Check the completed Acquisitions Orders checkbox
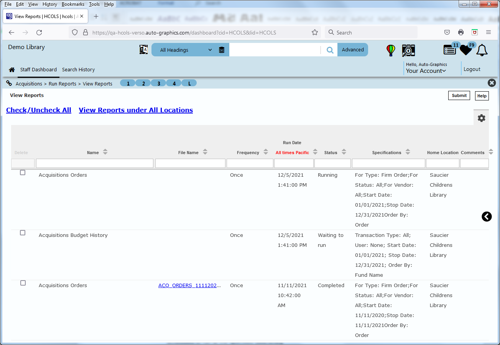The height and width of the screenshot is (345, 500). point(23,283)
